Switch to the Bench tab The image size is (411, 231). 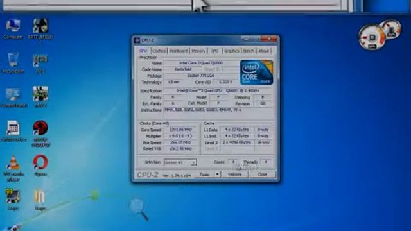(249, 51)
